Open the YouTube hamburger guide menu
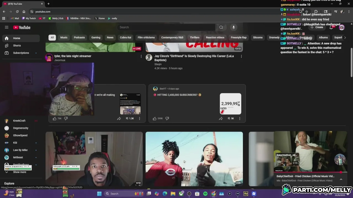 pyautogui.click(x=7, y=27)
